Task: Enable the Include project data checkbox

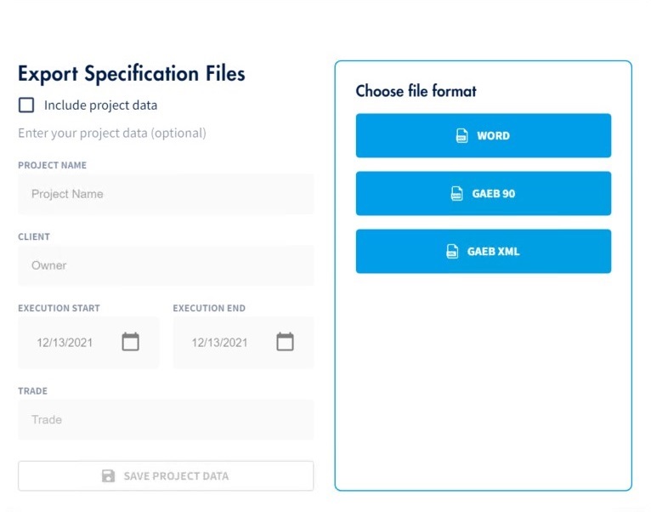Action: (x=26, y=105)
